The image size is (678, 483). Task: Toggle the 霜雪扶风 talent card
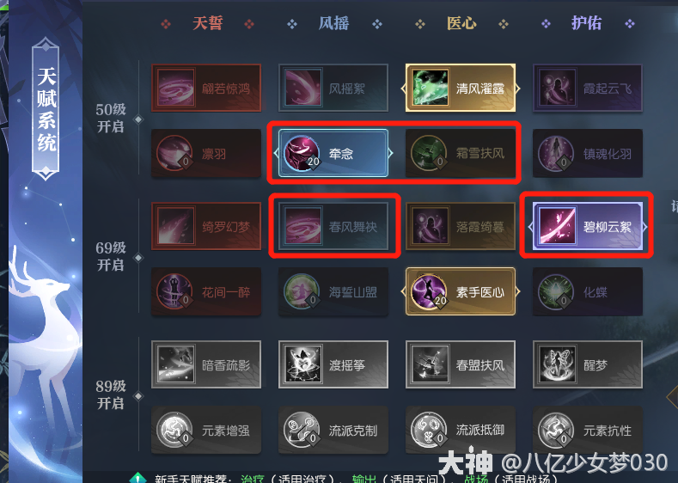pos(461,153)
